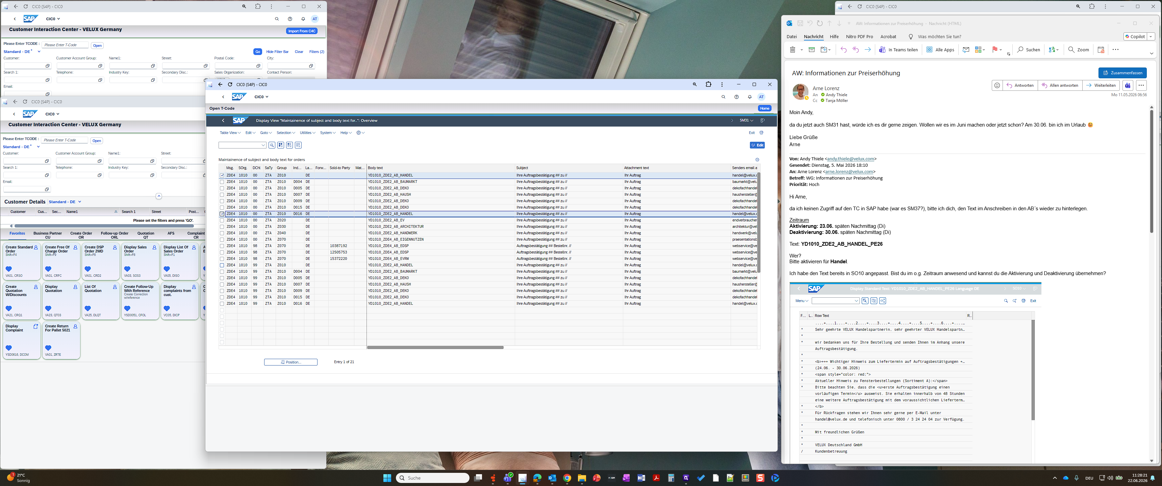The image size is (1162, 486).
Task: Check the YD1010_ZDE2_AB_ARCHITEKTUR row checkbox
Action: [222, 227]
